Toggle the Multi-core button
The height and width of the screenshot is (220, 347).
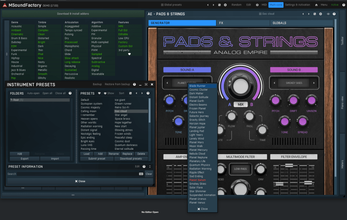pos(276,5)
